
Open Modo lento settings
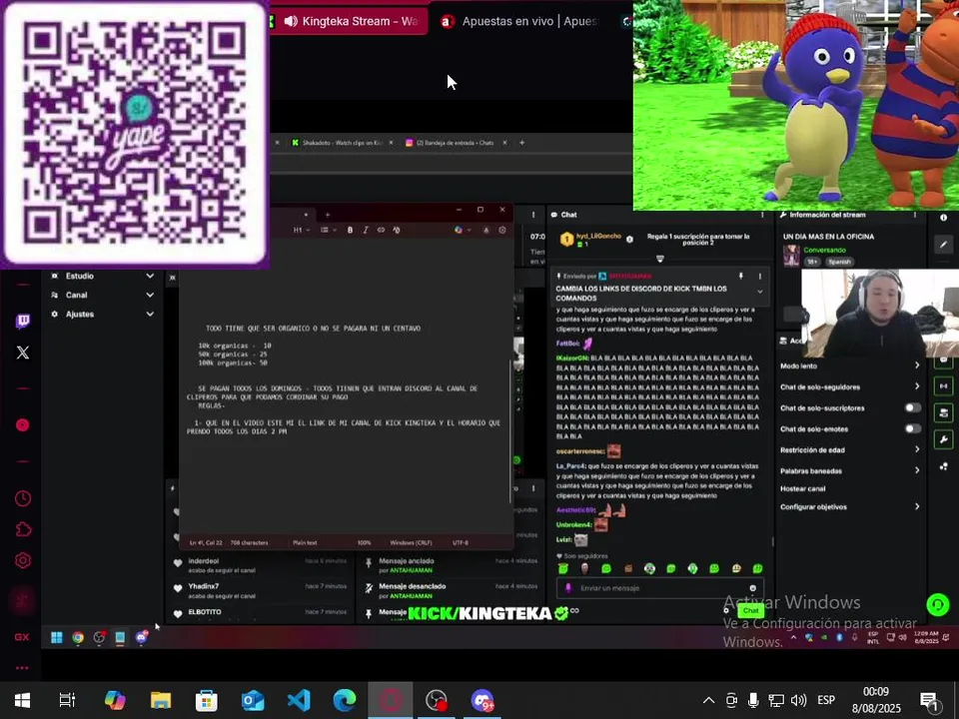point(850,365)
